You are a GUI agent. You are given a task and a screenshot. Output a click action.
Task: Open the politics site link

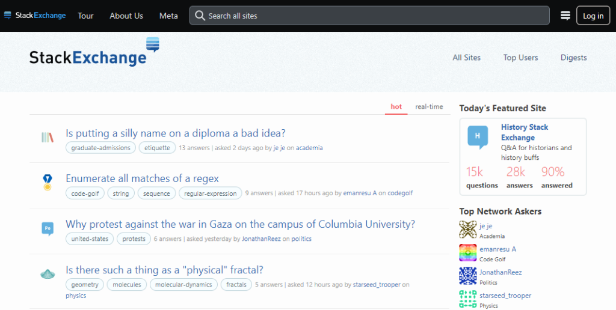pos(301,239)
